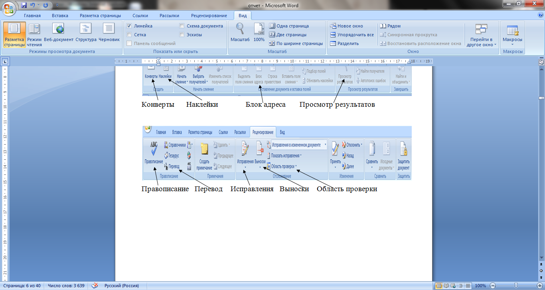The image size is (545, 290).
Task: Undo via the Quick Access toolbar
Action: [x=33, y=5]
